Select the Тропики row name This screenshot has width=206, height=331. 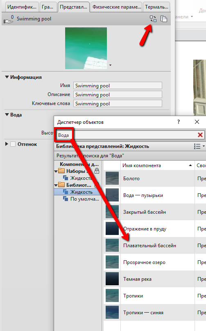tap(133, 296)
